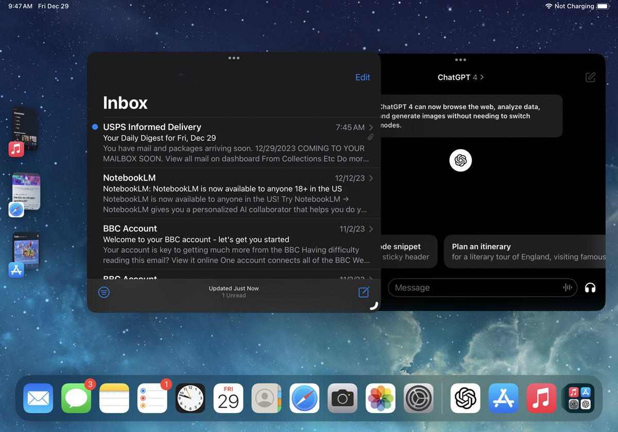The image size is (618, 432).
Task: Tap the attachment paperclip on USPS email
Action: (370, 137)
